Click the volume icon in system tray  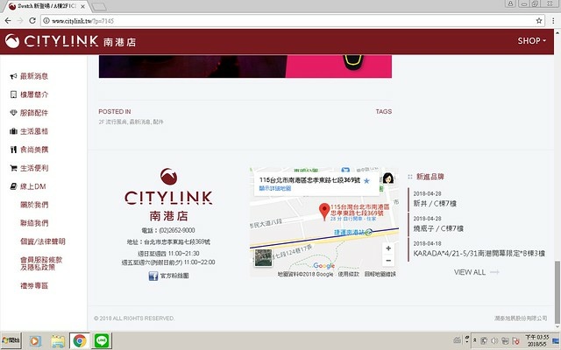tap(494, 340)
